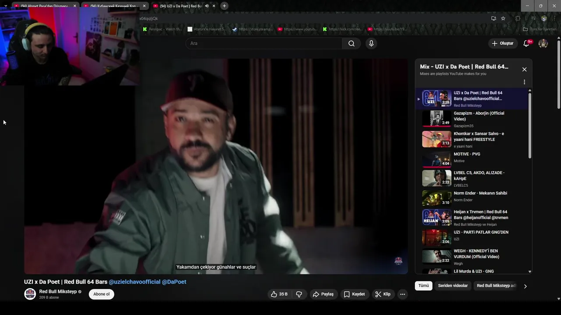Mute tab via speaker icon
The width and height of the screenshot is (561, 315).
pos(206,6)
